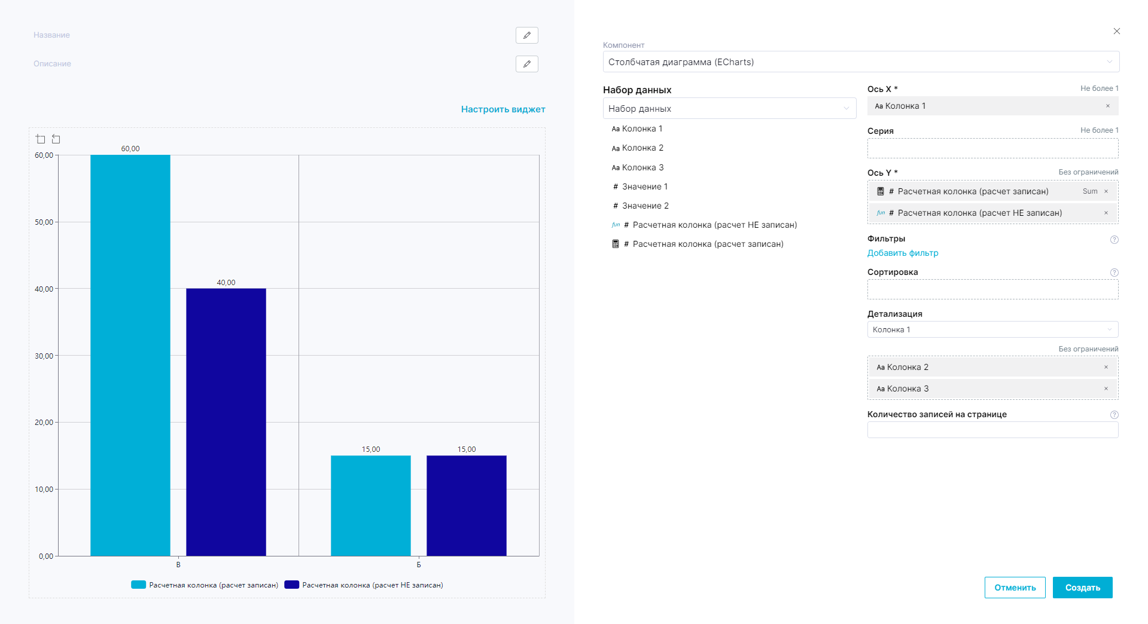Toggle dark-blue legend series 'расчет НЕ записан'
The image size is (1148, 624).
click(x=364, y=585)
